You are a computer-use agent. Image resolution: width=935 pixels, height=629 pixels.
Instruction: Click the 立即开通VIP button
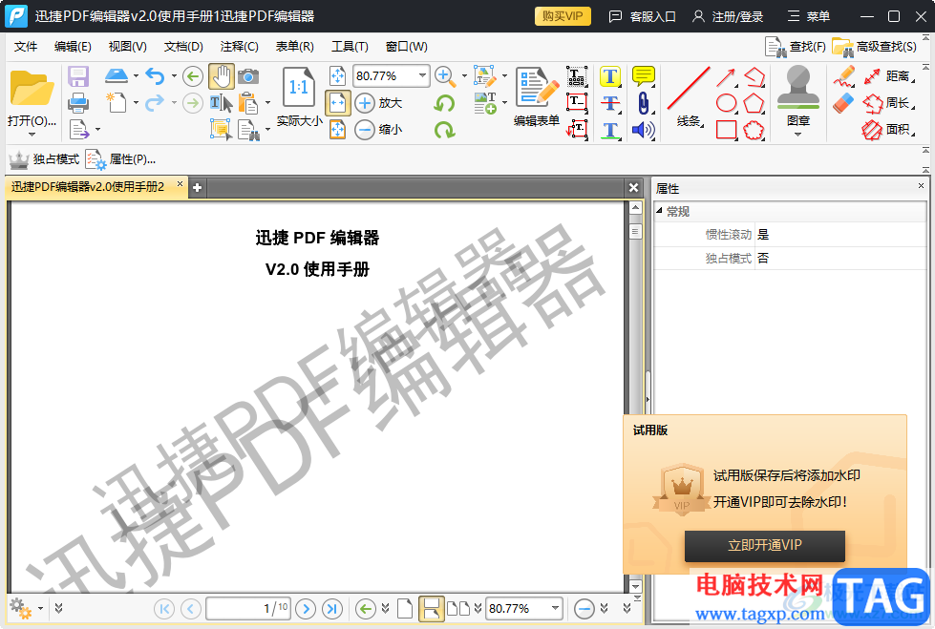(x=764, y=546)
